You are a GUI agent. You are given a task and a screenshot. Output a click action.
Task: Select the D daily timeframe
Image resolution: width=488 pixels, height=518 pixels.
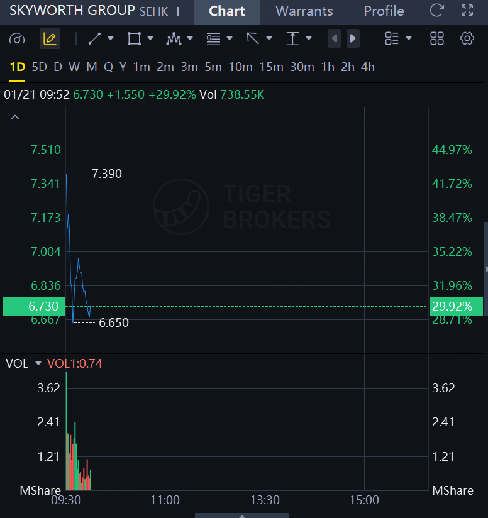(x=58, y=67)
